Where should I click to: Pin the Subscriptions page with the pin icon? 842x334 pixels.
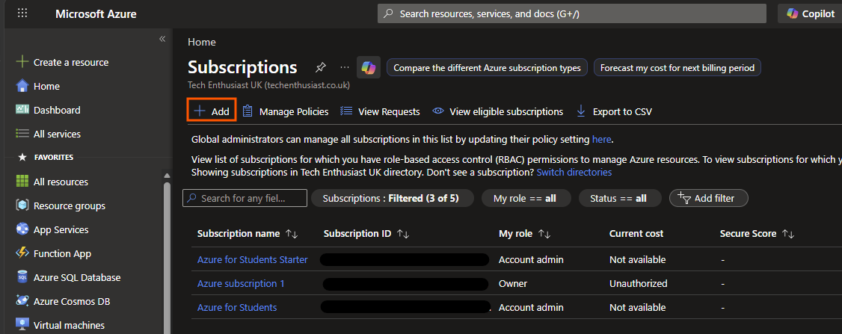pos(320,68)
